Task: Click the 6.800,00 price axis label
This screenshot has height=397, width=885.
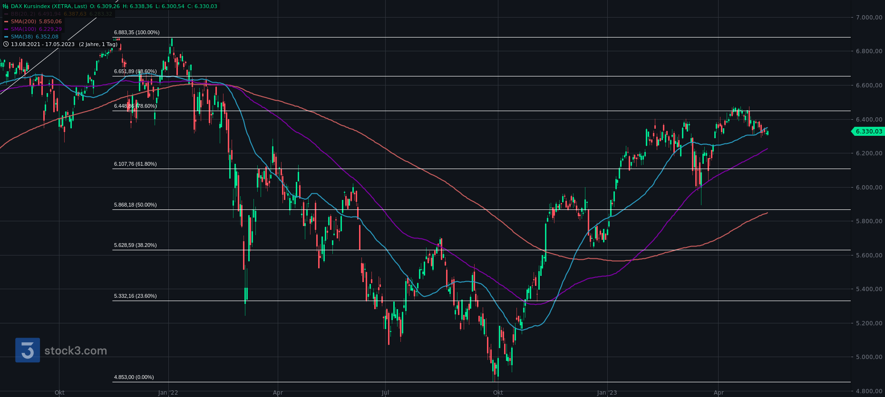Action: pyautogui.click(x=869, y=51)
